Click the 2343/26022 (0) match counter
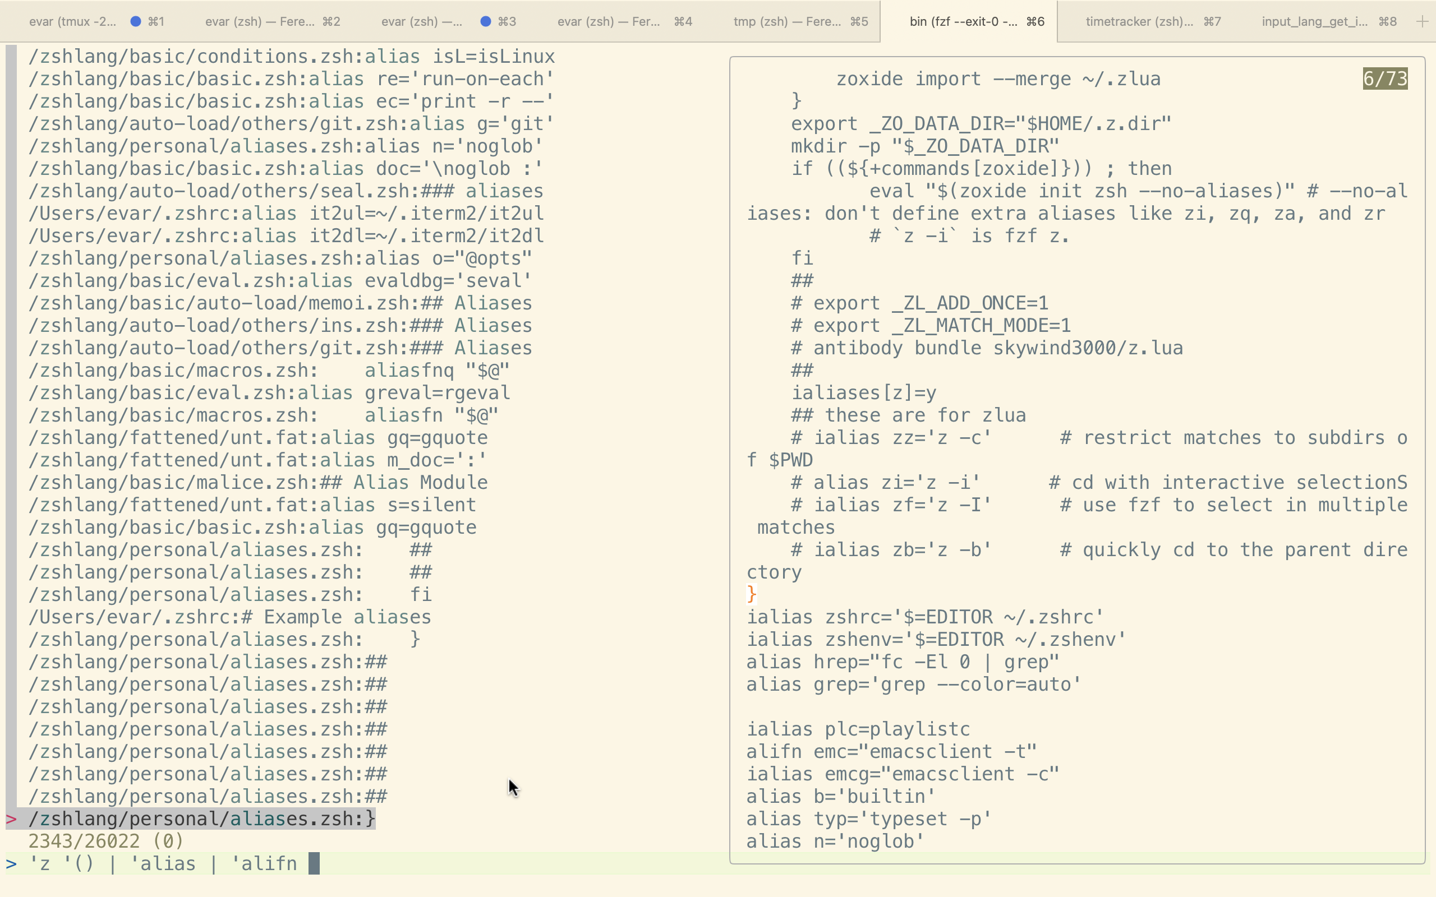The width and height of the screenshot is (1436, 897). tap(106, 841)
